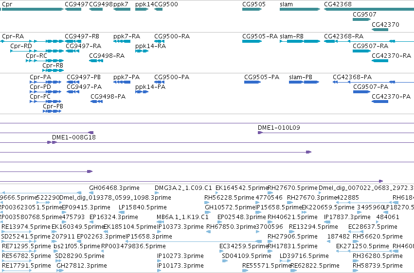Image resolution: width=414 pixels, height=273 pixels.
Task: Select CG42370-PA protein label
Action: 391,97
